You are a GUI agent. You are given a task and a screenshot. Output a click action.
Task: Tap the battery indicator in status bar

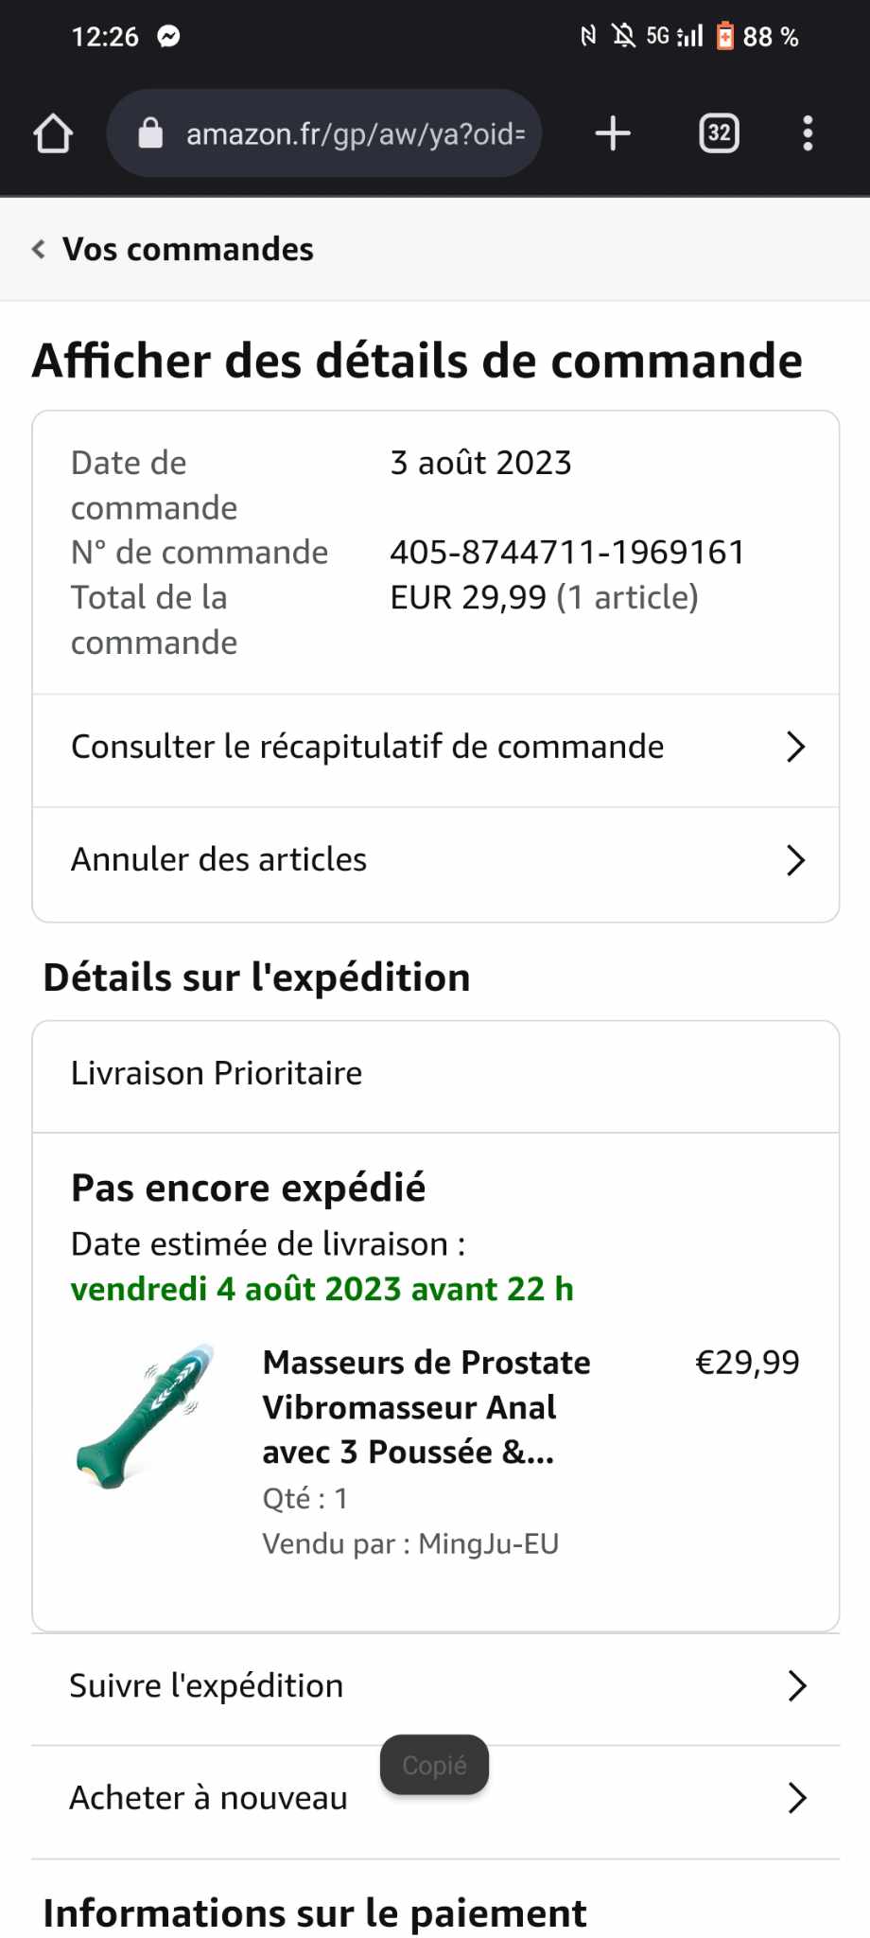(725, 37)
